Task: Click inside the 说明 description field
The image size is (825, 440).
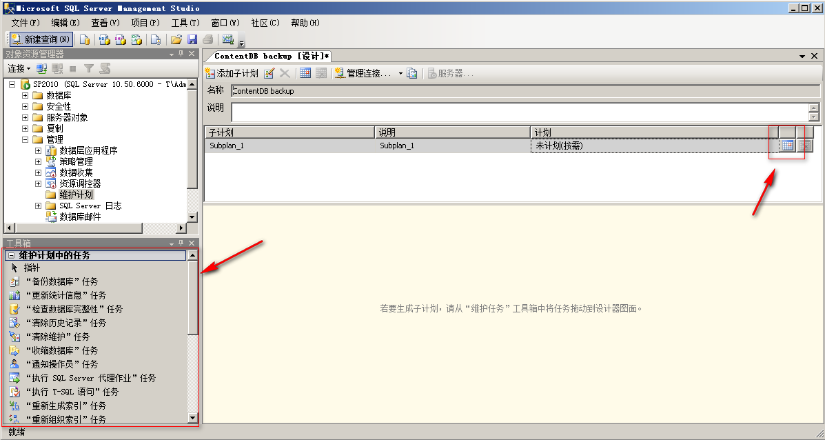Action: 482,112
